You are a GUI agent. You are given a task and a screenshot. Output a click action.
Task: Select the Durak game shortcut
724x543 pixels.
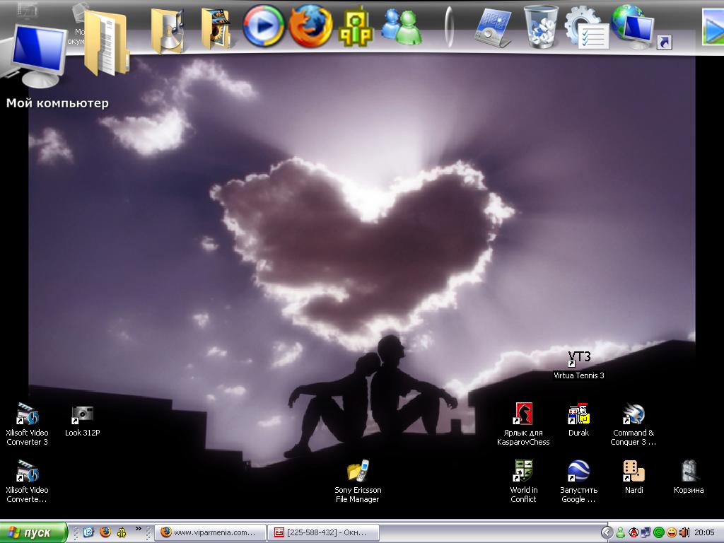point(578,415)
